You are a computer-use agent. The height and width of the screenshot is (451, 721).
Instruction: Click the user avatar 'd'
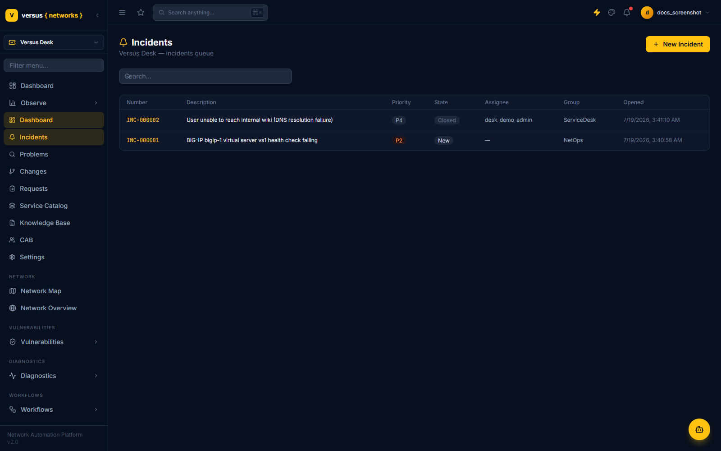pyautogui.click(x=647, y=13)
